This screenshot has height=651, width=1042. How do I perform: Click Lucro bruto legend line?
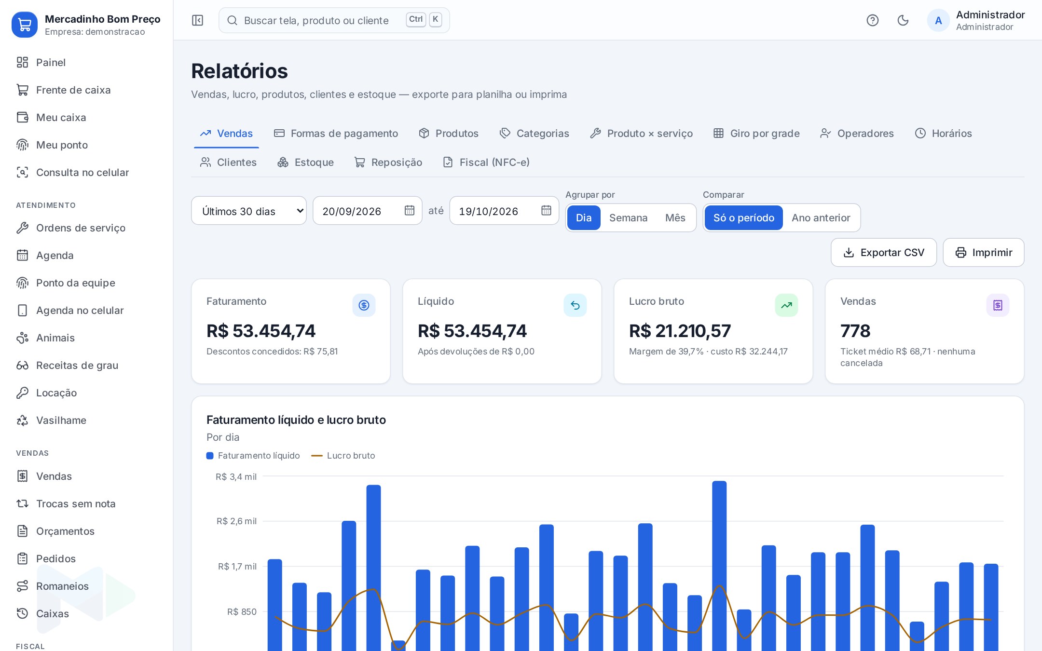317,456
